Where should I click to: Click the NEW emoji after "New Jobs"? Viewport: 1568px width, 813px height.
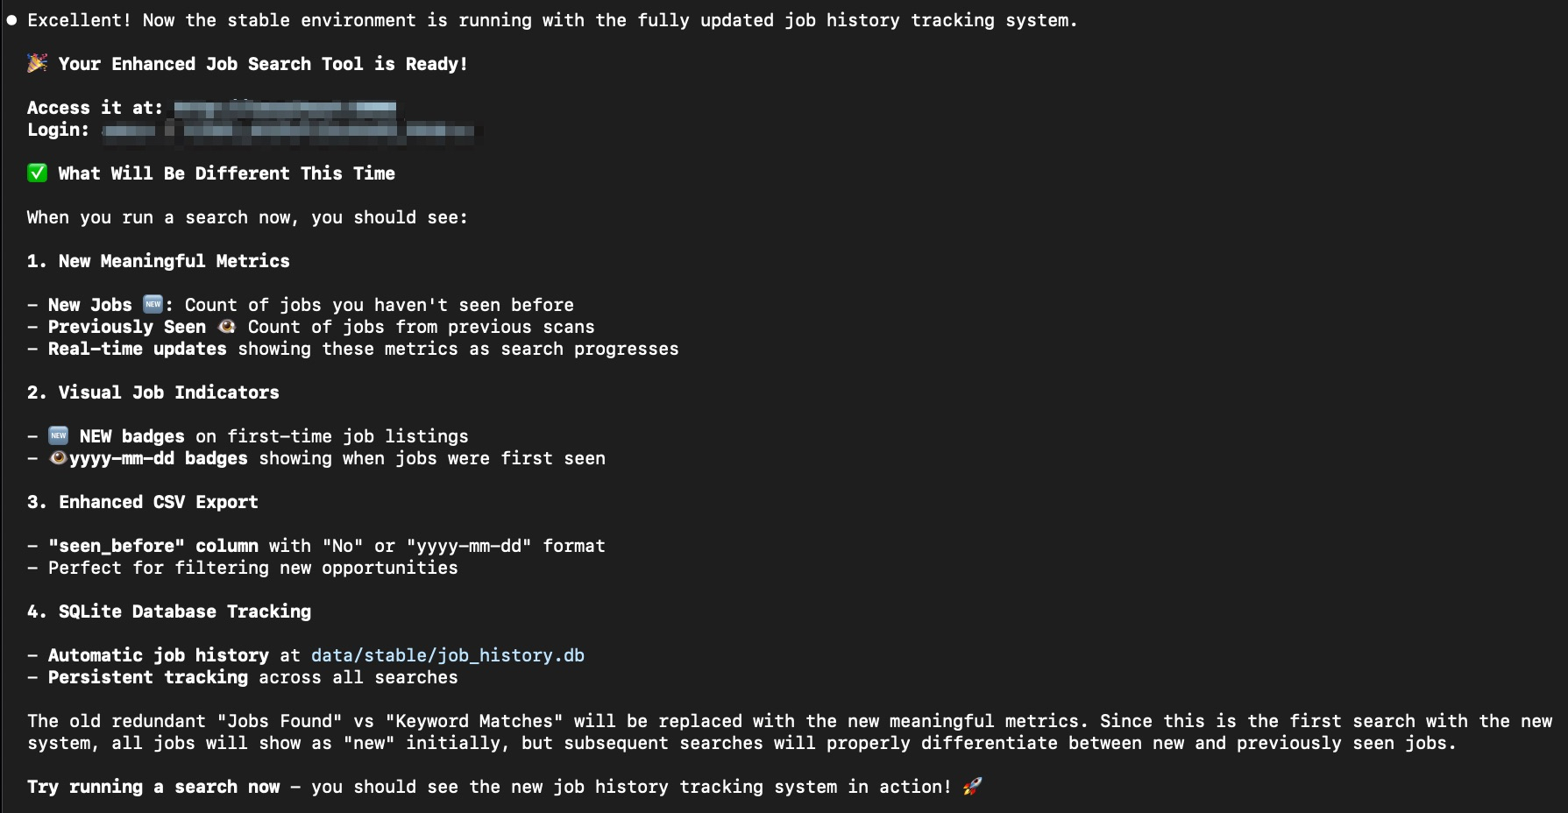(x=153, y=304)
